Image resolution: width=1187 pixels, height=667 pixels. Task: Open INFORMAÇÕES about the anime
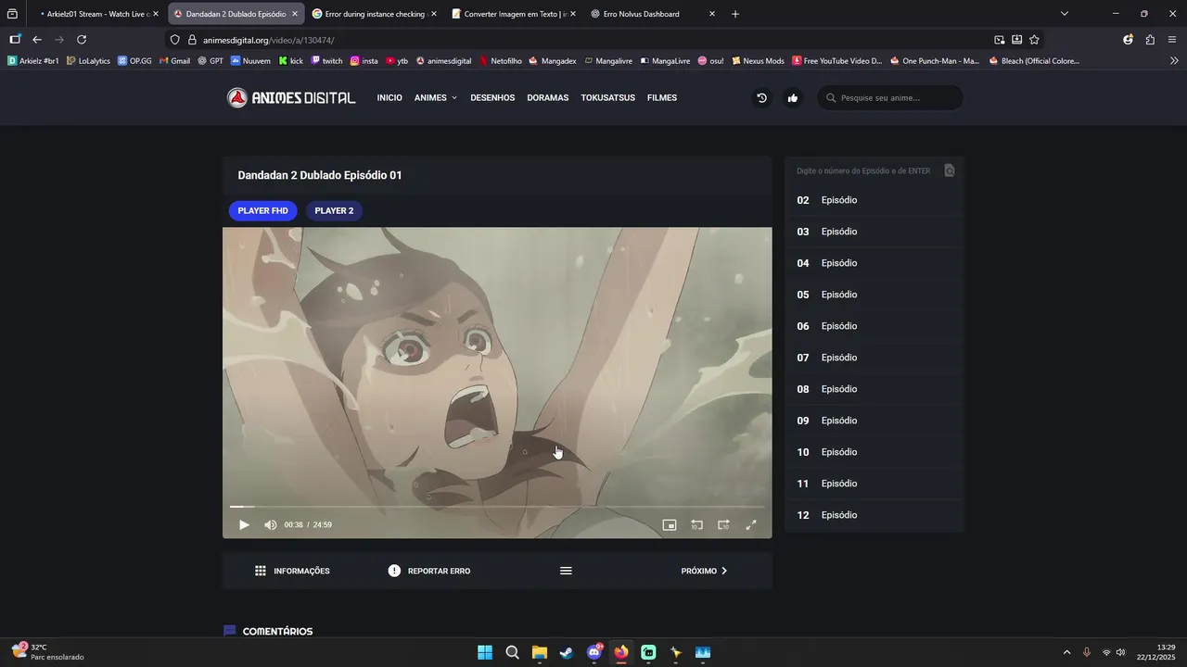pos(292,571)
